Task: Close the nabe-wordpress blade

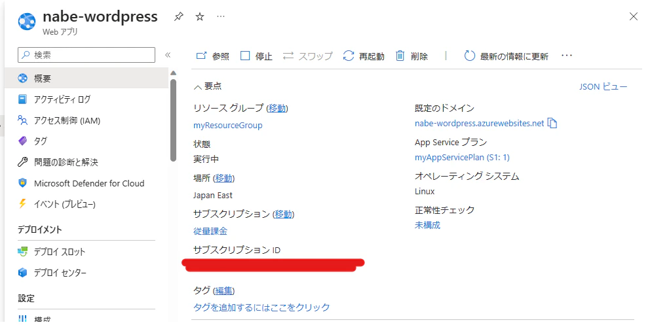Action: [x=634, y=16]
